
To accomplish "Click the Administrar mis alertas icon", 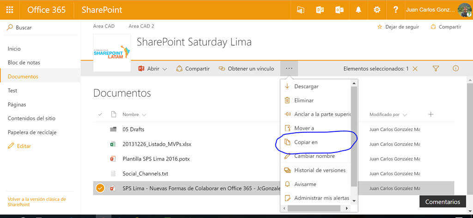I will (x=287, y=198).
